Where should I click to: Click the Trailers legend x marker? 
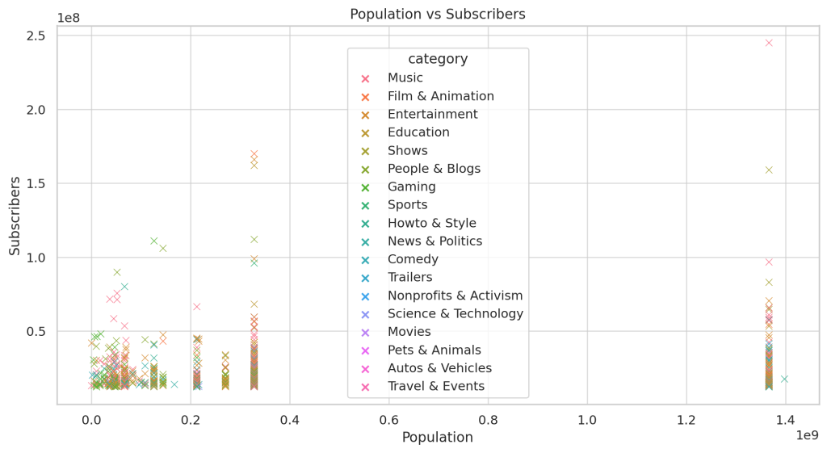365,278
